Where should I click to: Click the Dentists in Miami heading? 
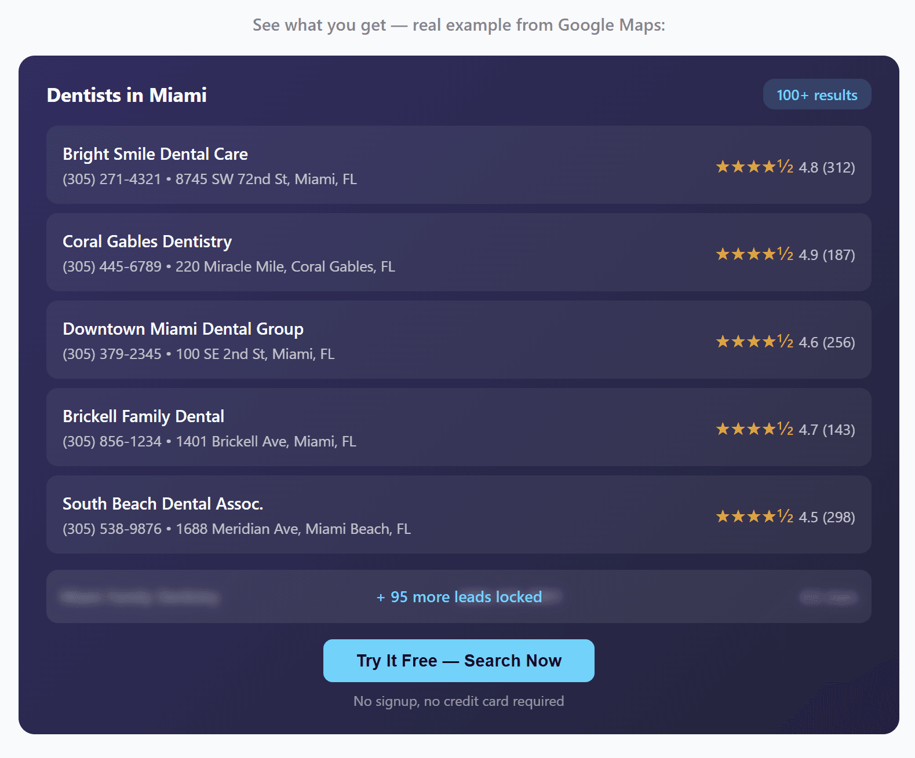click(126, 95)
